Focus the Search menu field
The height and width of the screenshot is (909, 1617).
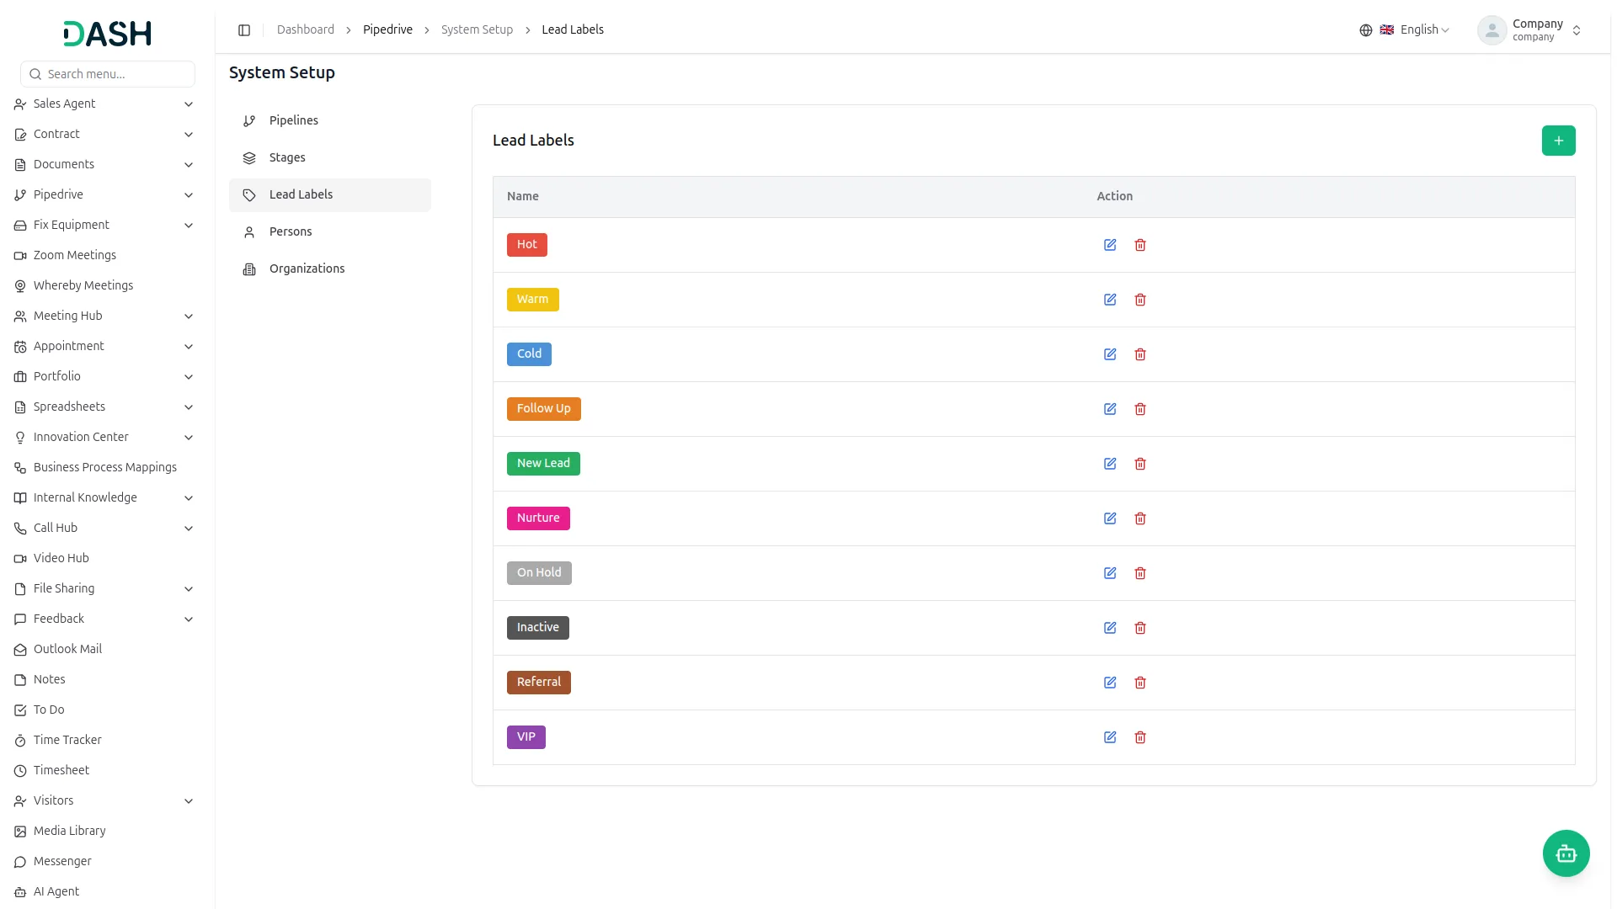[108, 74]
